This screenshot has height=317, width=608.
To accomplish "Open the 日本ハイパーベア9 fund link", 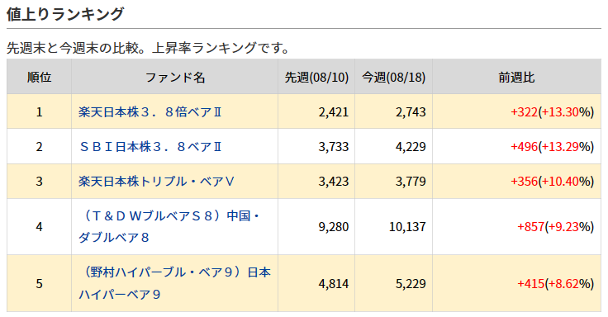I will click(174, 283).
